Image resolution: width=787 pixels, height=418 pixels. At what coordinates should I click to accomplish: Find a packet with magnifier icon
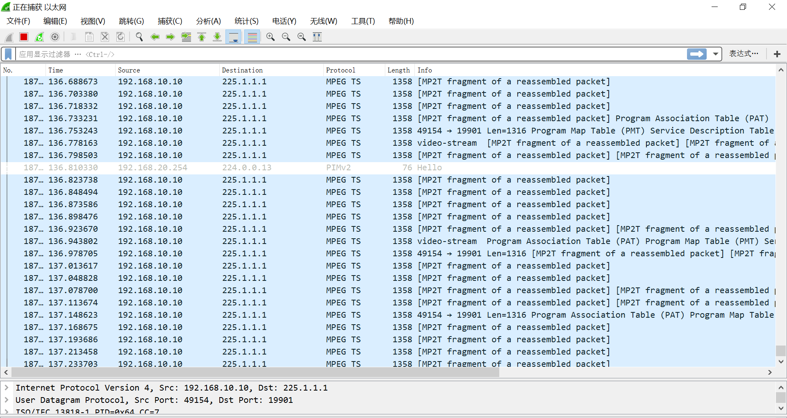[139, 37]
